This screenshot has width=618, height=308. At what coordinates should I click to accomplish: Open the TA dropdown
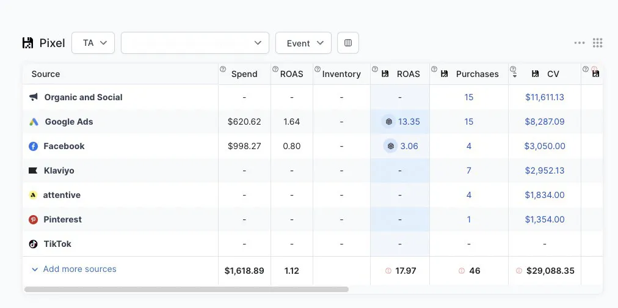click(x=93, y=43)
